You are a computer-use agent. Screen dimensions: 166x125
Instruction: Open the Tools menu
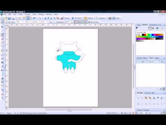point(34,14)
